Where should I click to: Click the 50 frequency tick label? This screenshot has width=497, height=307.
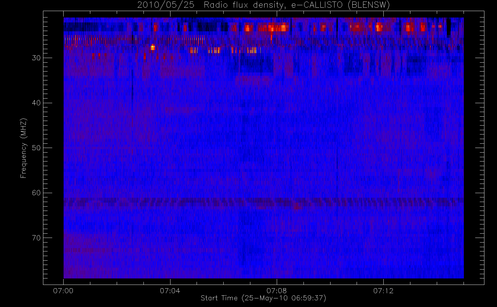click(36, 148)
